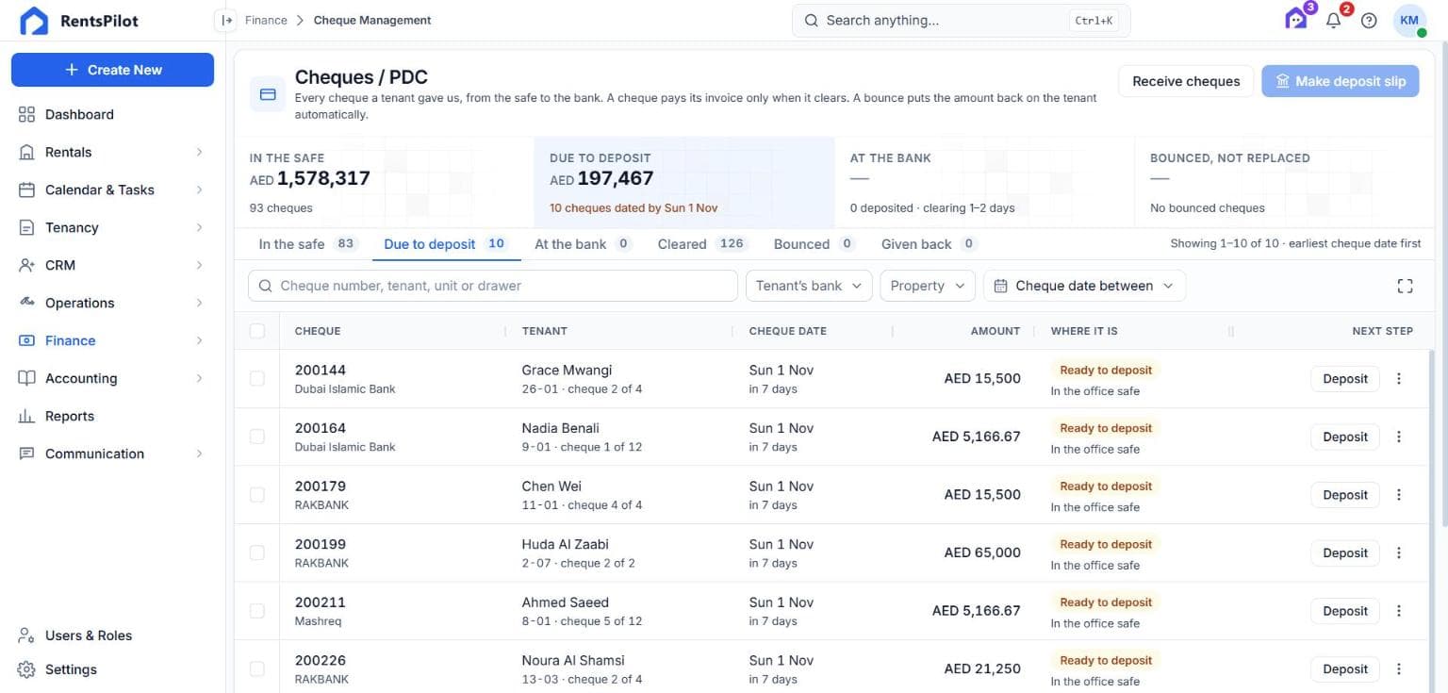Open Reports from the sidebar
The width and height of the screenshot is (1448, 693).
[x=112, y=416]
